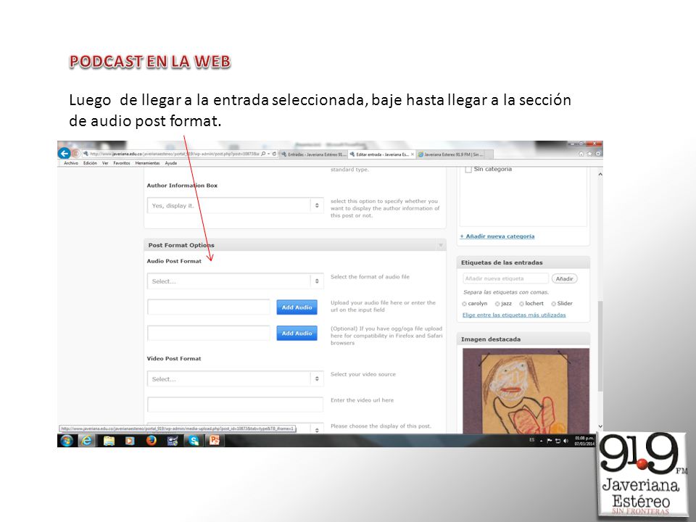Refresh the page with the reload icon

click(x=274, y=154)
